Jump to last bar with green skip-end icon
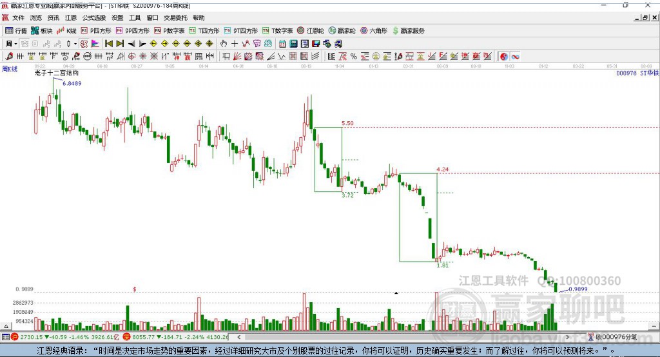 pyautogui.click(x=120, y=44)
